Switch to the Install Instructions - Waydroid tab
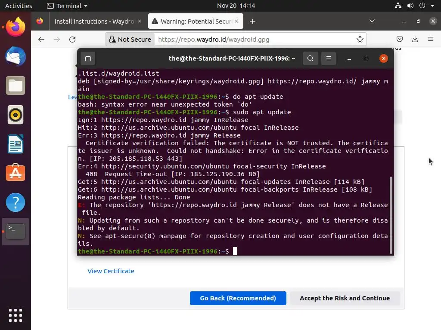Screen dimensions: 441x330 coord(94,21)
